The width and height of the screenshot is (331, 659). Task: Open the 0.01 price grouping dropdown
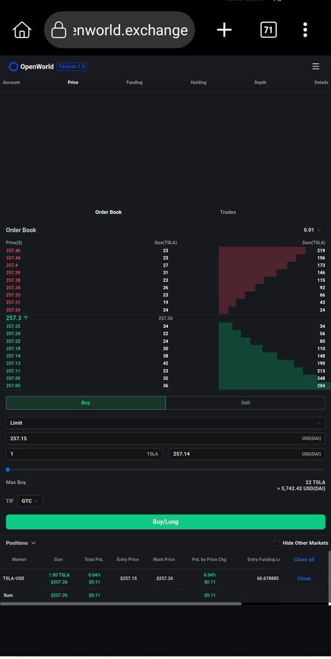pos(312,230)
